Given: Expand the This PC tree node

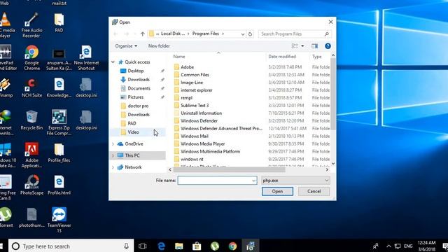Looking at the screenshot, I should [x=113, y=155].
